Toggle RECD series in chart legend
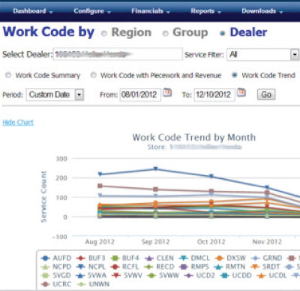This screenshot has width=300, height=291. click(159, 267)
